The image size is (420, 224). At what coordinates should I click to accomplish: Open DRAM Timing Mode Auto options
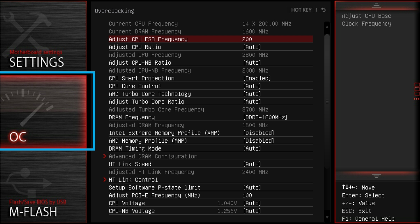point(252,149)
